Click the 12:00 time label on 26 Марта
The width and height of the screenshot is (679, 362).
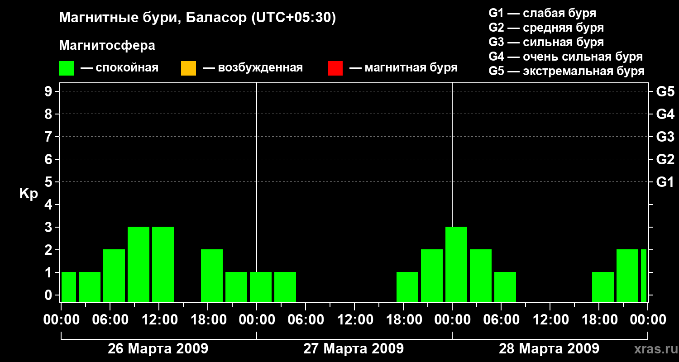click(159, 320)
